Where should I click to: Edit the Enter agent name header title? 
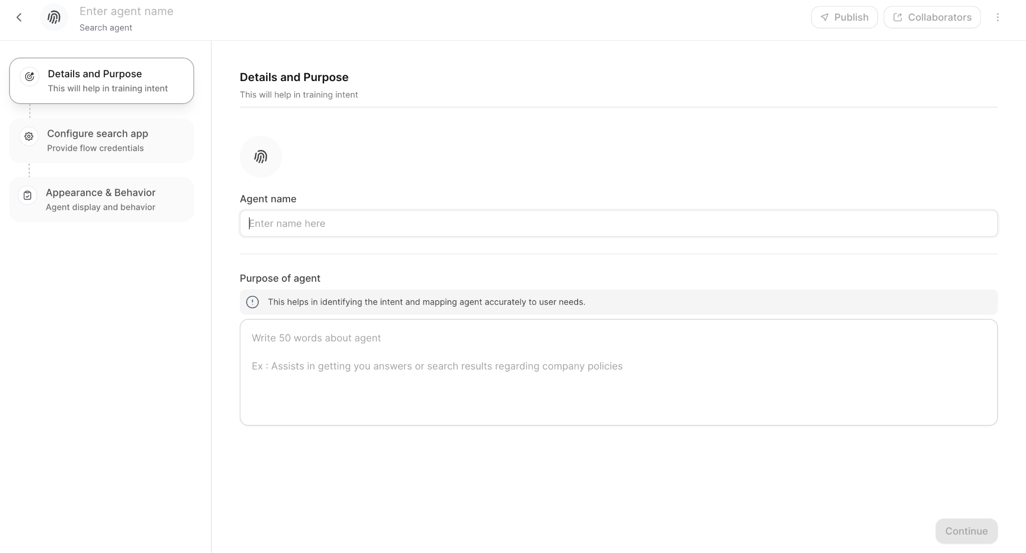pos(126,12)
